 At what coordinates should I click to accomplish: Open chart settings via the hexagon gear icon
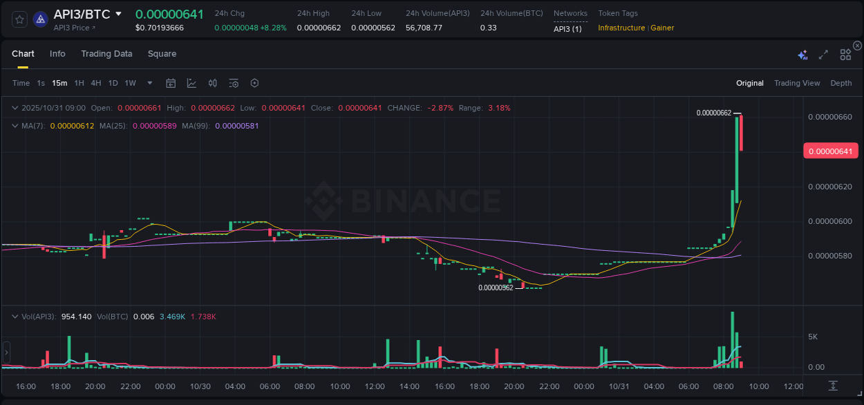click(254, 83)
